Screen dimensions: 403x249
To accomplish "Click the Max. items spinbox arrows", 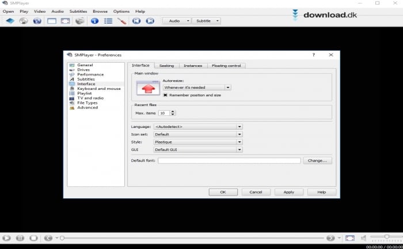I will tap(173, 113).
